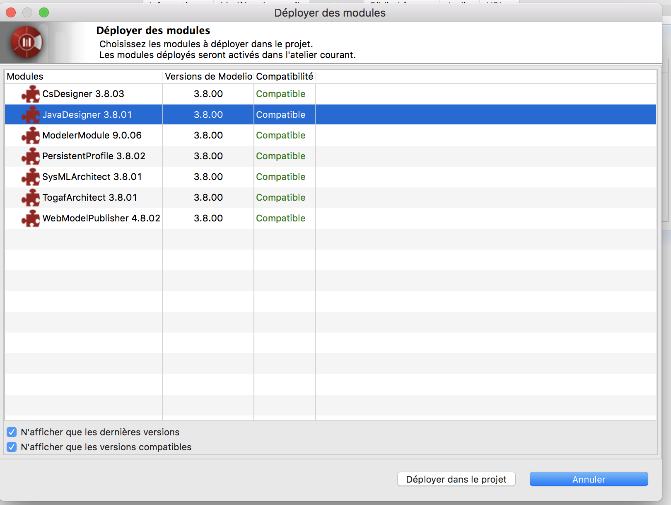
Task: Click the SysMLArchitect puzzle icon
Action: point(30,177)
